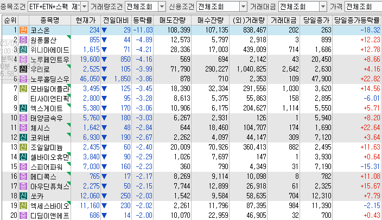Click the black 신 badge beside 우리로
This screenshot has height=220, width=382.
click(23, 69)
